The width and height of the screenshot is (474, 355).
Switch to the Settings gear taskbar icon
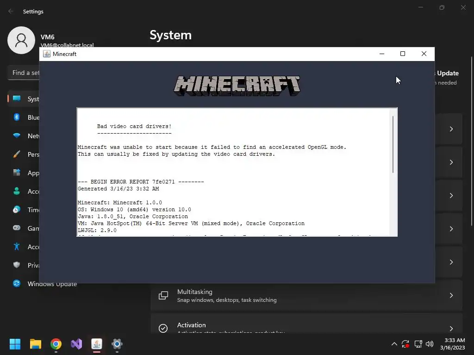(117, 344)
